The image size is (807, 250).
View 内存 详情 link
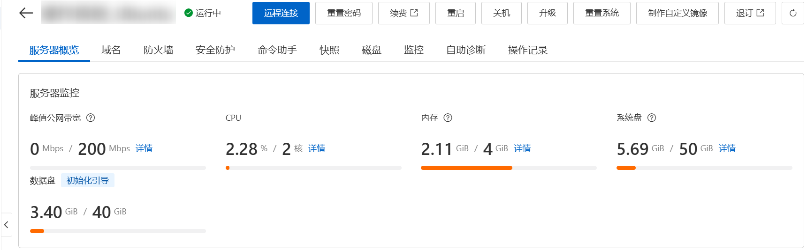[x=522, y=148]
